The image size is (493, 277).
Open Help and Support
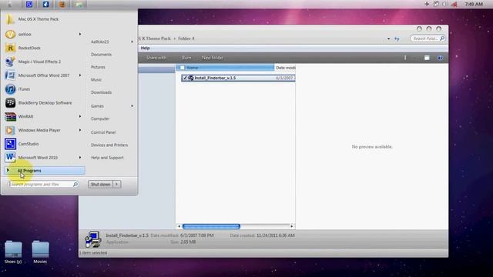[x=107, y=158]
